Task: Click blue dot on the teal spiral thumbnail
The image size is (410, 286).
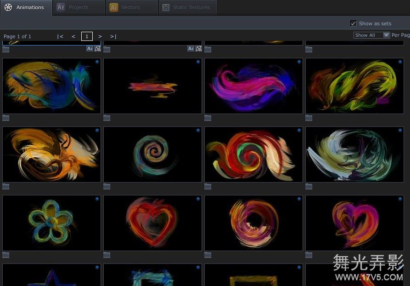Action: (198, 131)
